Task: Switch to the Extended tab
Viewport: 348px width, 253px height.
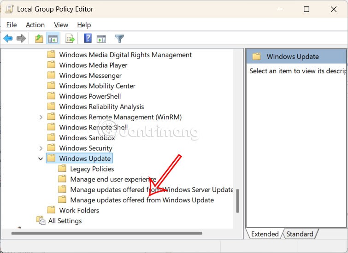Action: (x=265, y=234)
